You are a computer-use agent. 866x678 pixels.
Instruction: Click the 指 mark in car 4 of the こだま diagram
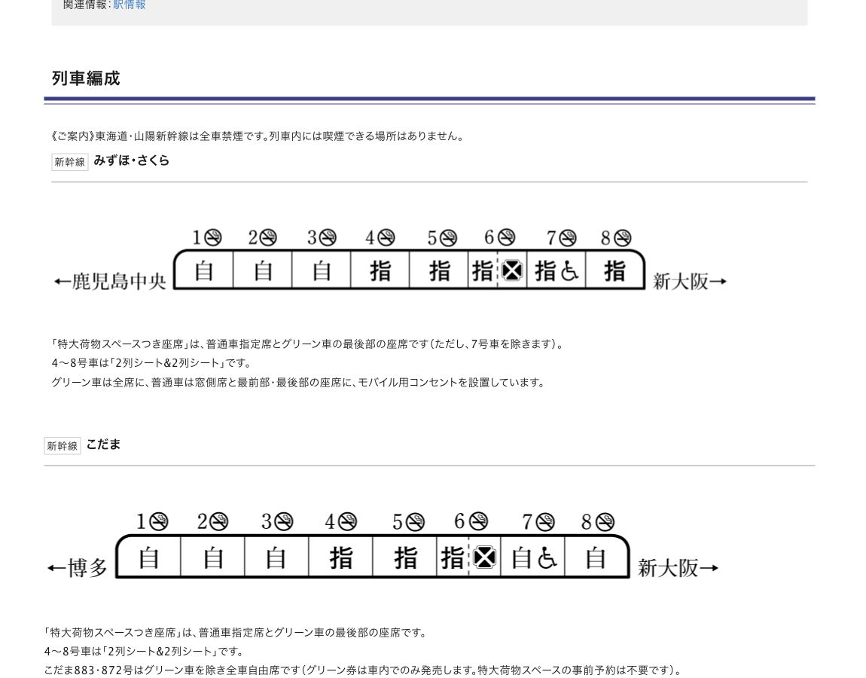point(341,557)
